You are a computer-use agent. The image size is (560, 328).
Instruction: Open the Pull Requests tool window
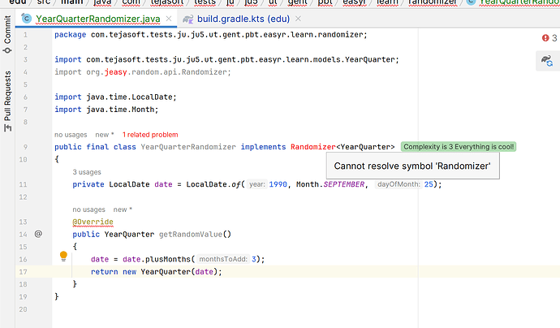point(7,101)
